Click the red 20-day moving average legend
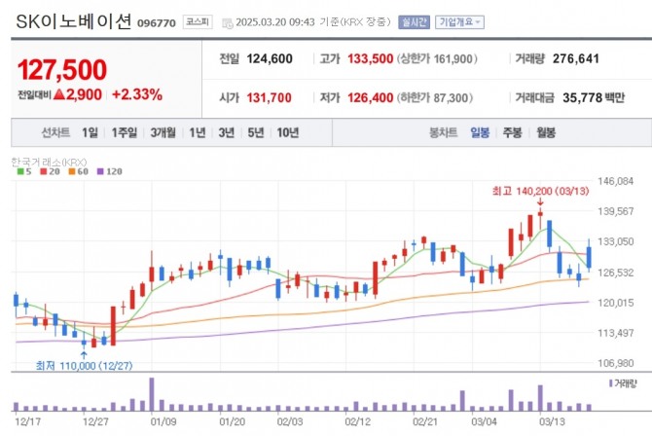This screenshot has width=652, height=436. click(50, 171)
